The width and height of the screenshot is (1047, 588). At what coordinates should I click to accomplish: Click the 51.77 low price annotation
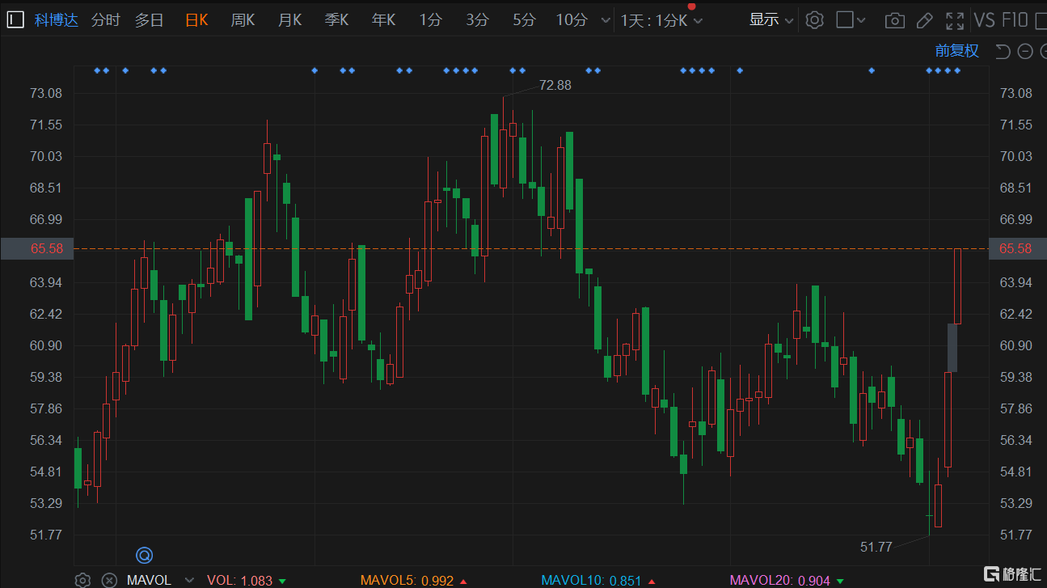point(876,548)
